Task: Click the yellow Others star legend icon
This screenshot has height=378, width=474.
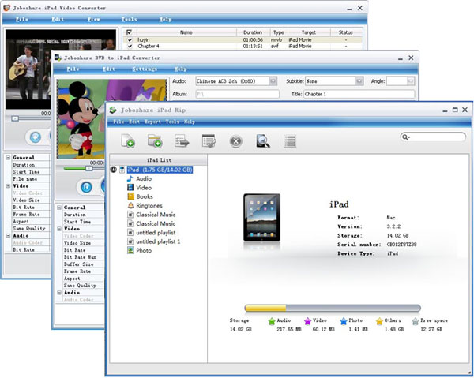Action: pos(379,321)
